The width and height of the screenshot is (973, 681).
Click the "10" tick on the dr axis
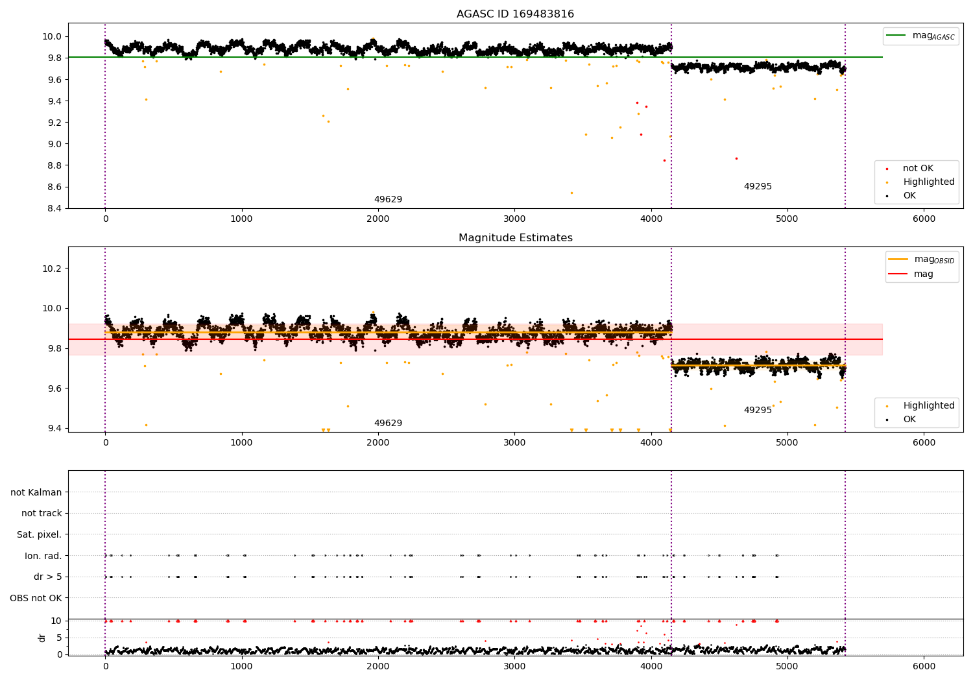(x=57, y=621)
